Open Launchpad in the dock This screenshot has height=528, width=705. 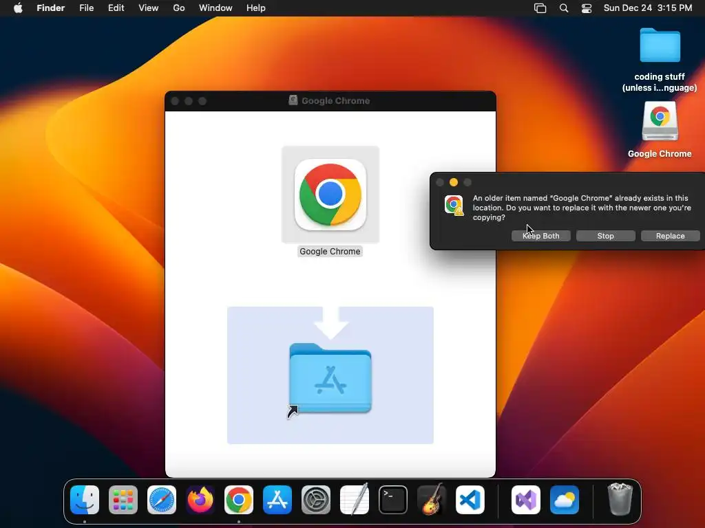[123, 500]
